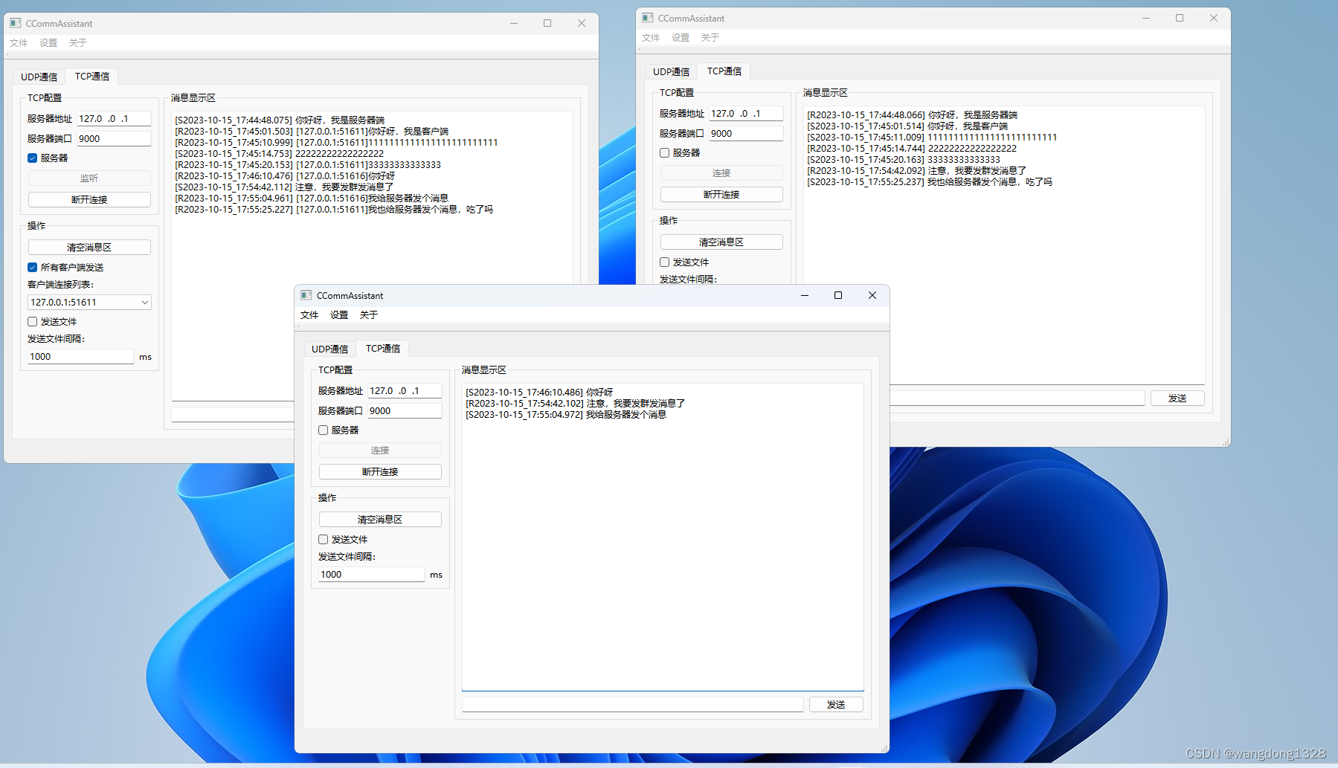Click the app icon in the right client window title bar

tap(647, 18)
